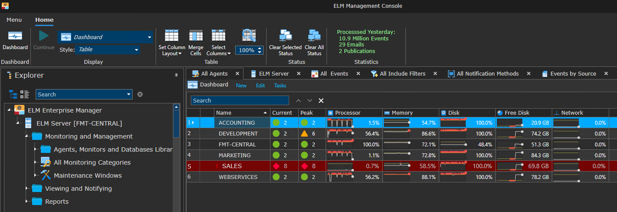Click Dashboard toolbar button in grid pane
The height and width of the screenshot is (212, 617).
(x=208, y=85)
